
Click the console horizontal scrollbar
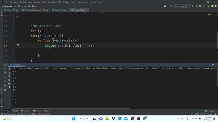pos(72,108)
